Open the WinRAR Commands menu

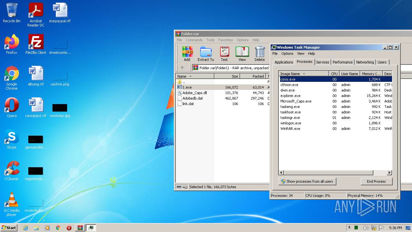click(194, 40)
